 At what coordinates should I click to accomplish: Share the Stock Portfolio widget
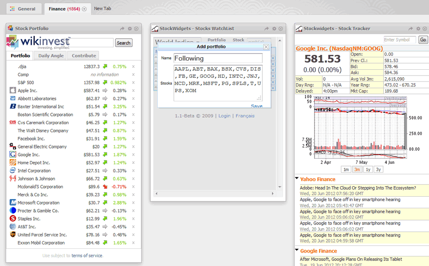point(122,29)
